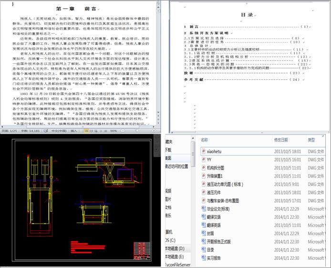Image resolution: width=331 pixels, height=268 pixels.
Task: Click the 类型 column header
Action: [x=311, y=140]
